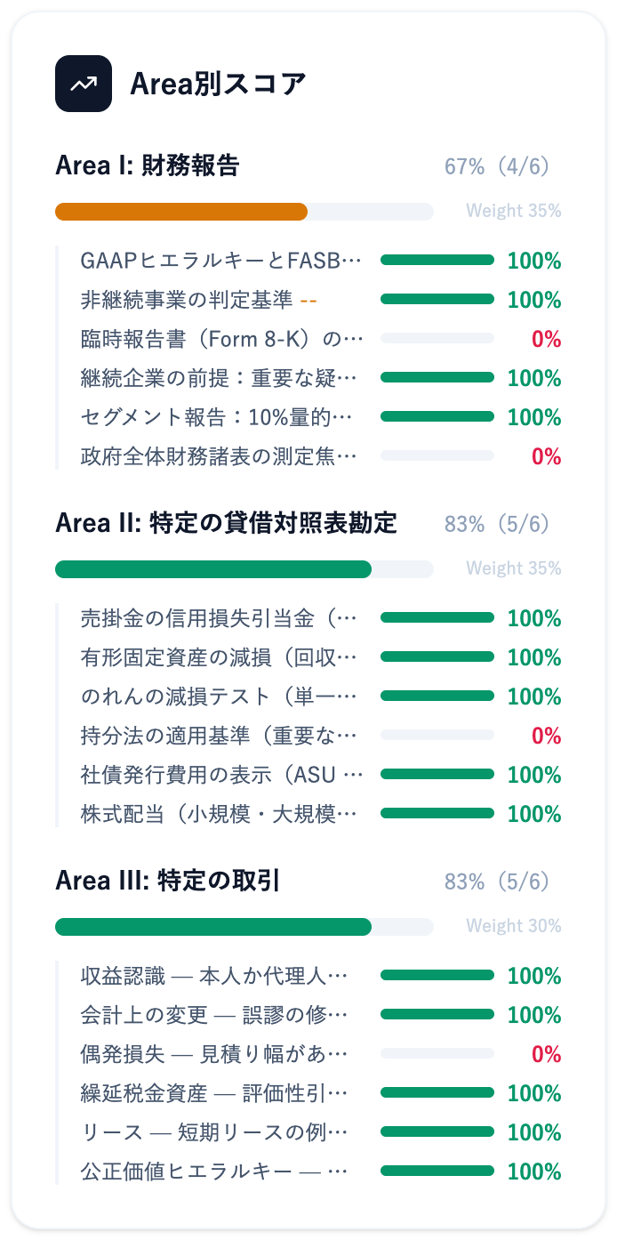Viewport: 617px width, 1240px height.
Task: Open the 収益認識 — 本人か代理人 topic
Action: pyautogui.click(x=213, y=976)
